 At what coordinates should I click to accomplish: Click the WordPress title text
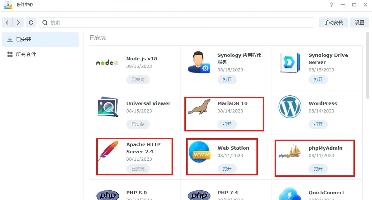(x=323, y=103)
